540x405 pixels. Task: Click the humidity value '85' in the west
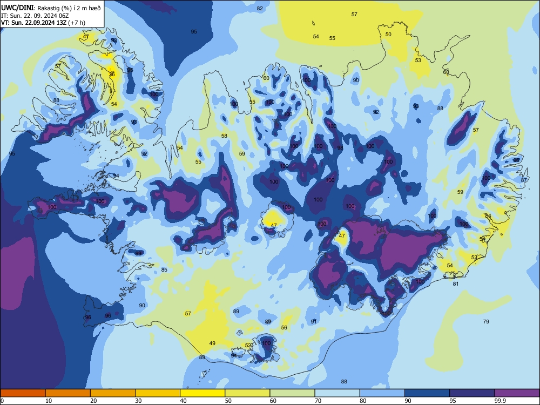(164, 269)
